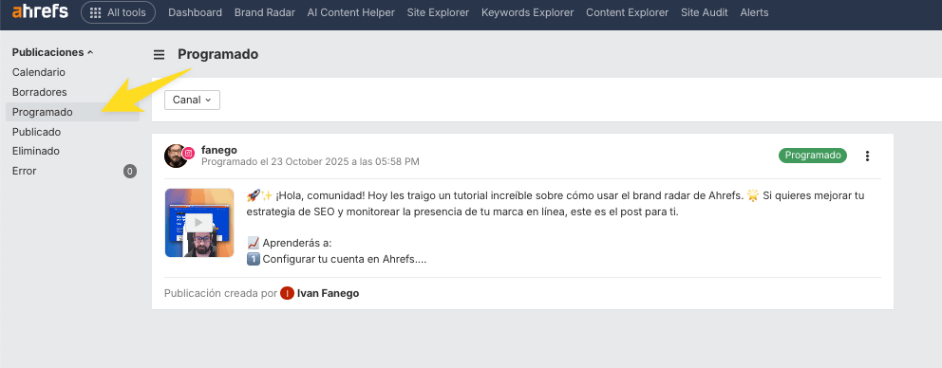Click the Programado page heading
This screenshot has width=942, height=368.
click(218, 55)
